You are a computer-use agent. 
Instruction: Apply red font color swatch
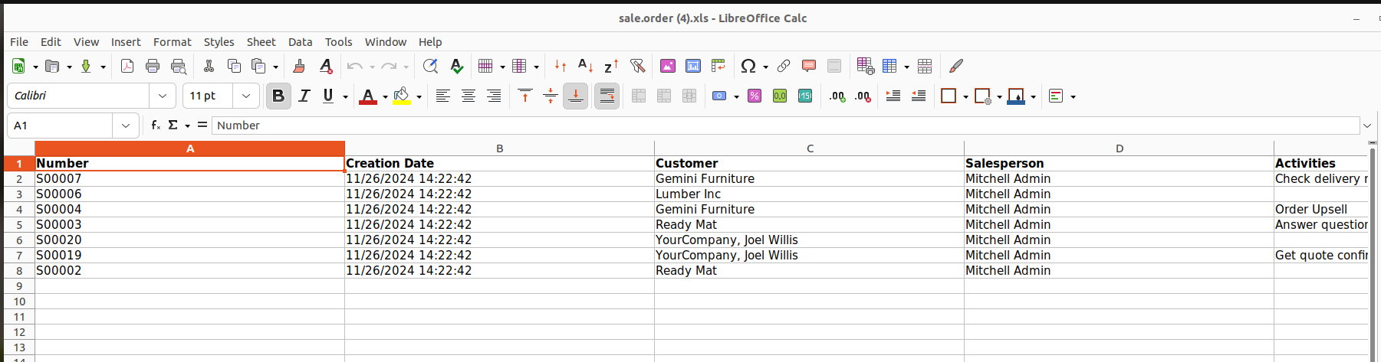click(x=368, y=96)
